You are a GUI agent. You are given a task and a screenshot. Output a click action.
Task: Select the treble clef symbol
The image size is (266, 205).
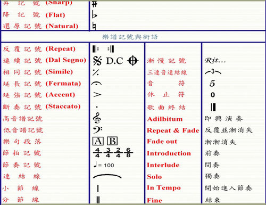[97, 118]
